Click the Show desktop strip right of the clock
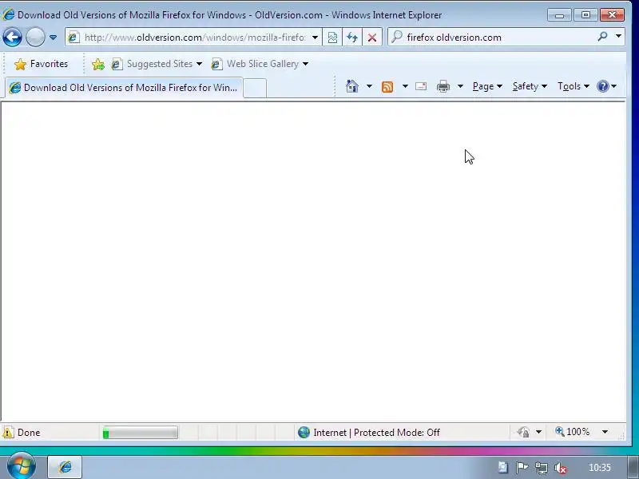 pyautogui.click(x=633, y=467)
